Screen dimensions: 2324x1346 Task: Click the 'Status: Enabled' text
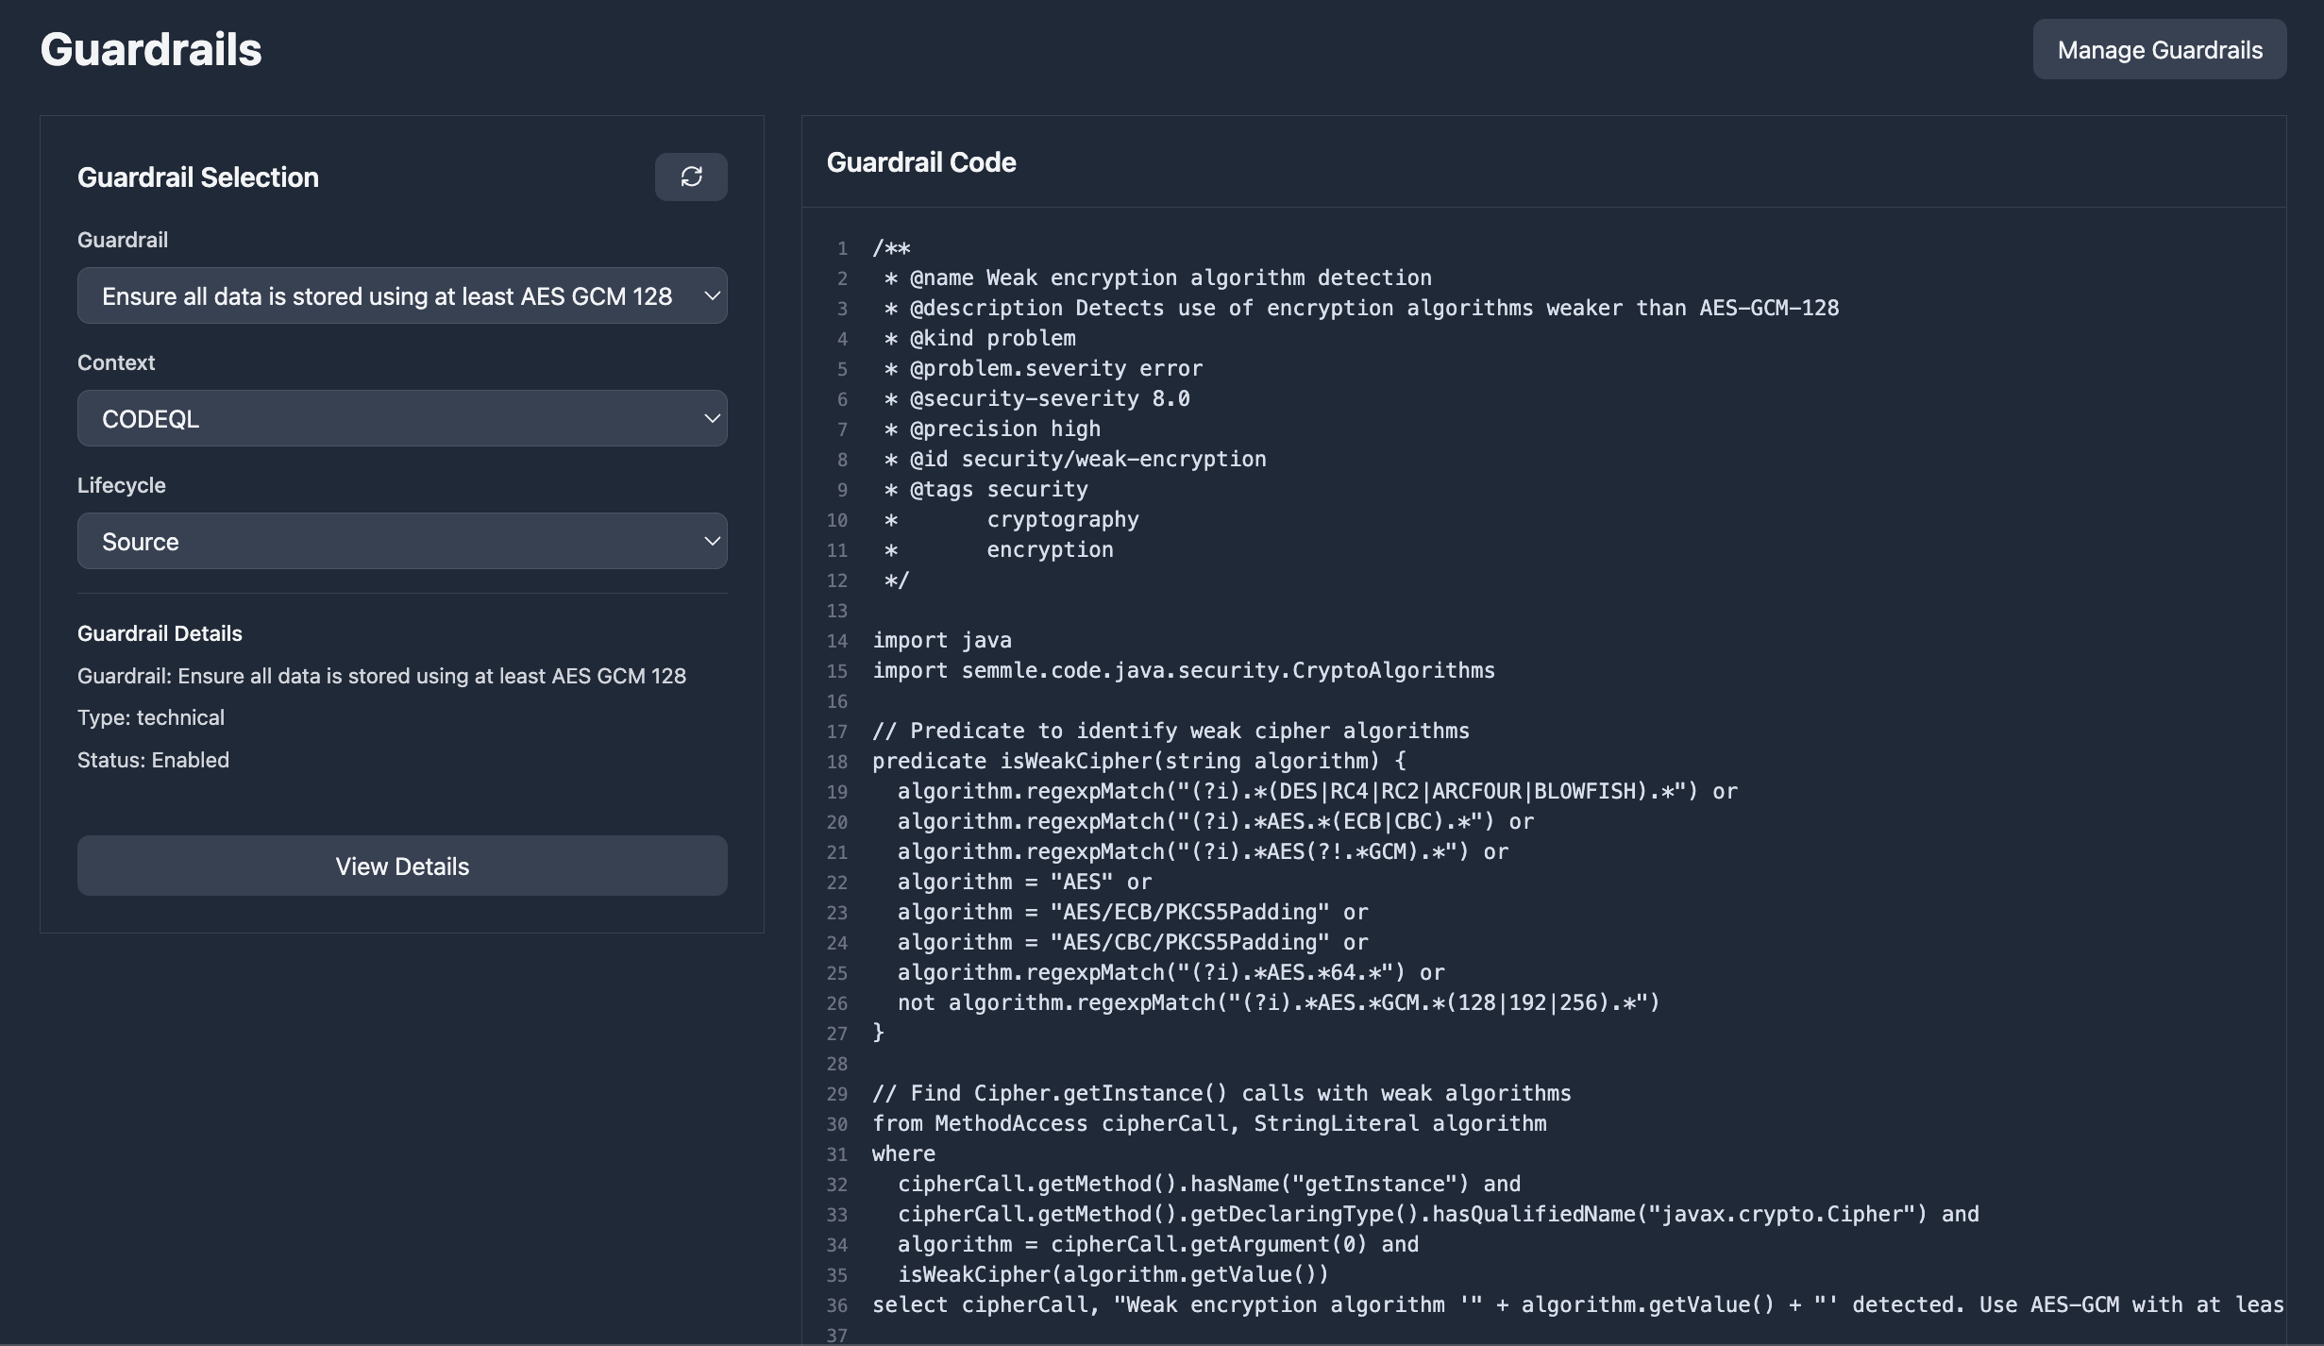(x=153, y=760)
